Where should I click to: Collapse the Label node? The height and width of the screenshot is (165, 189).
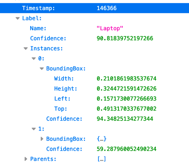(18, 19)
